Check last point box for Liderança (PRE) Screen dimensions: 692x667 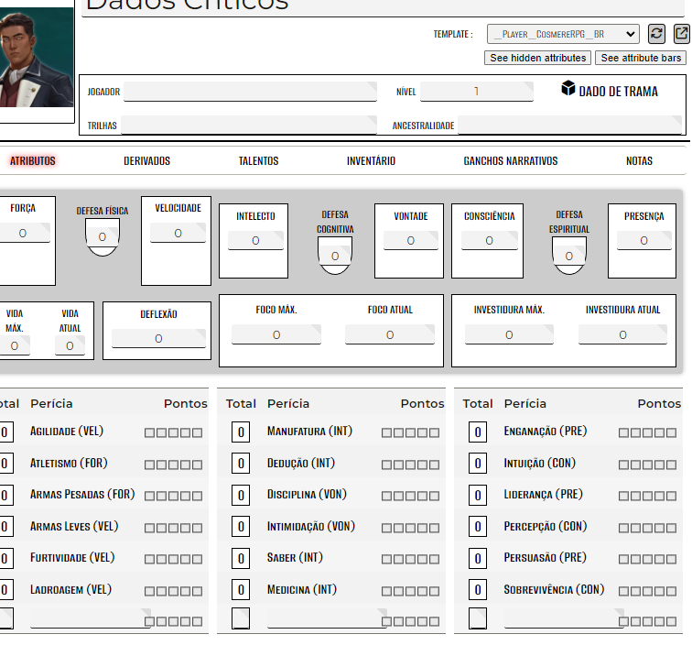pos(671,496)
